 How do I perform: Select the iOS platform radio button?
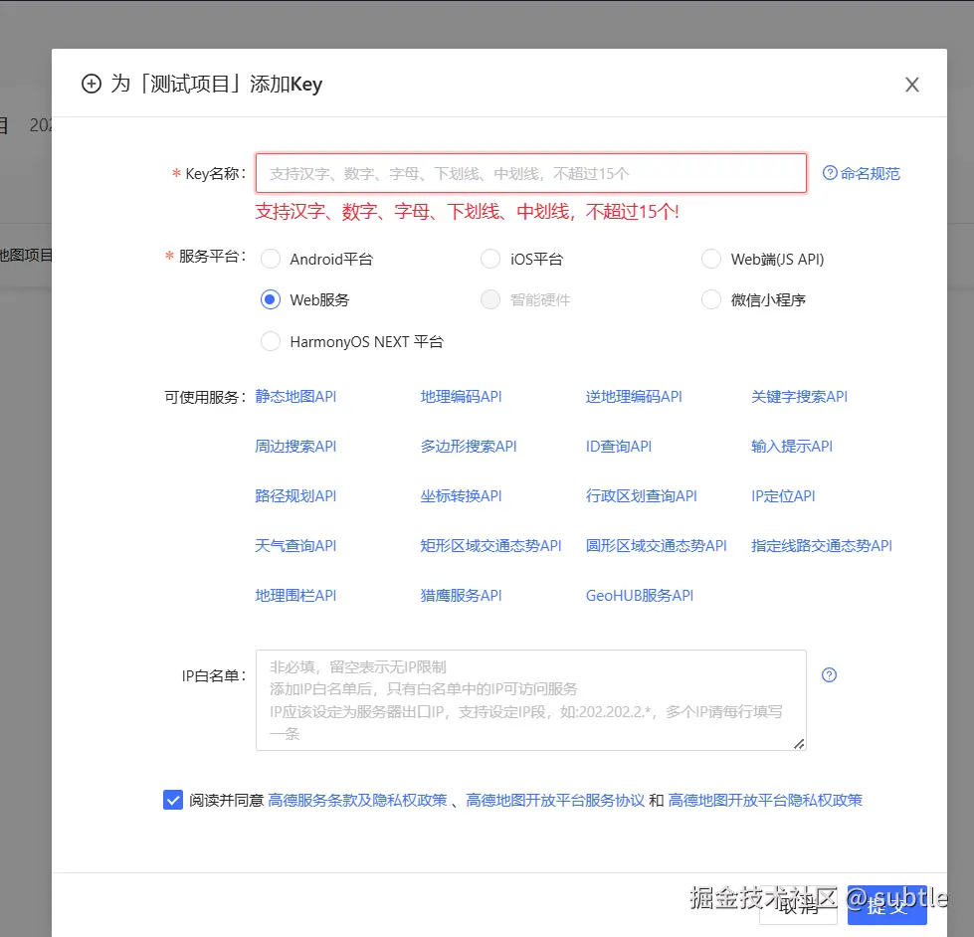point(490,259)
